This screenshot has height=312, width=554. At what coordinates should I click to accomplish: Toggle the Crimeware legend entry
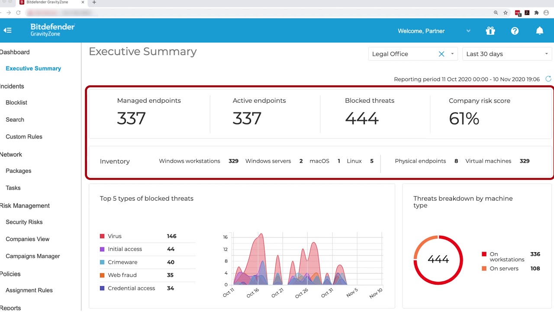[x=122, y=262]
